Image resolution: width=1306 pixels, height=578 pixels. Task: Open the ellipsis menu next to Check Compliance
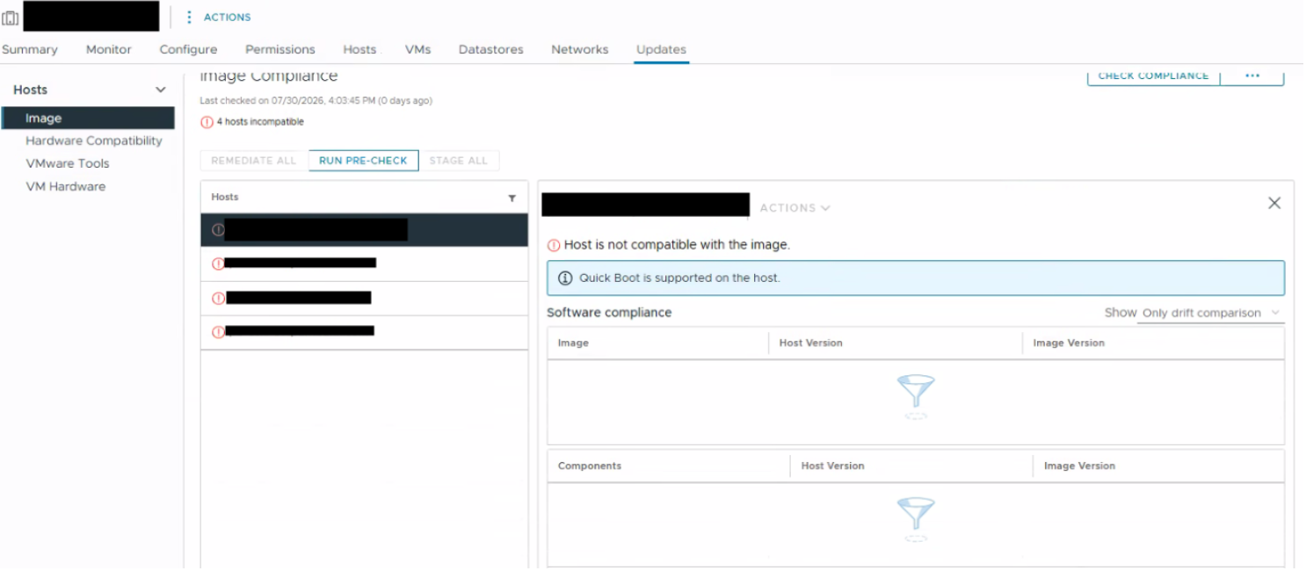point(1252,76)
